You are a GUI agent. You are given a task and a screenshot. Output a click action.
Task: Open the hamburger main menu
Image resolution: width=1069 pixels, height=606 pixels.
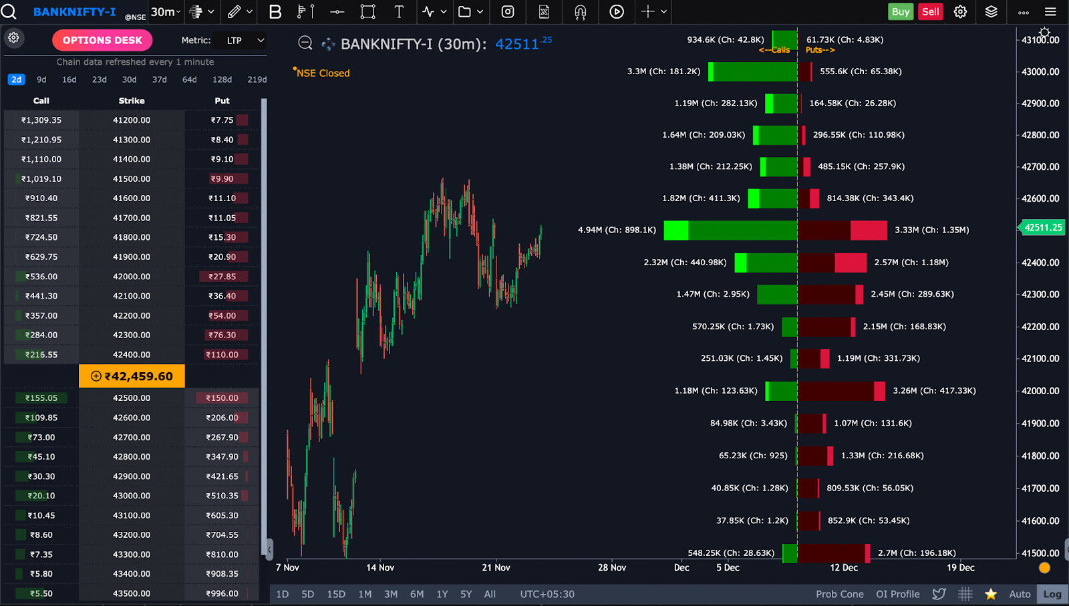click(1050, 11)
